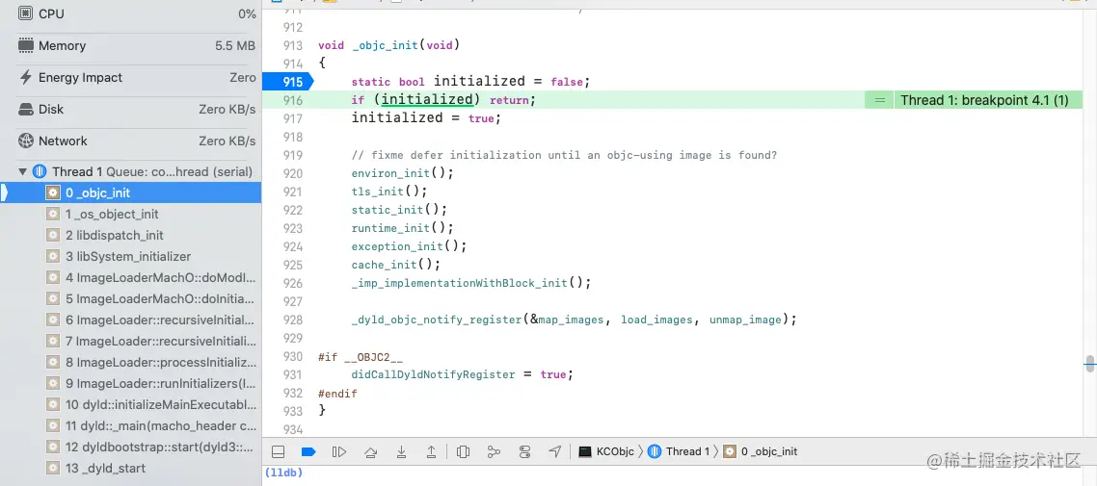
Task: Select stack frame 1 _os_object_init
Action: [x=131, y=215]
